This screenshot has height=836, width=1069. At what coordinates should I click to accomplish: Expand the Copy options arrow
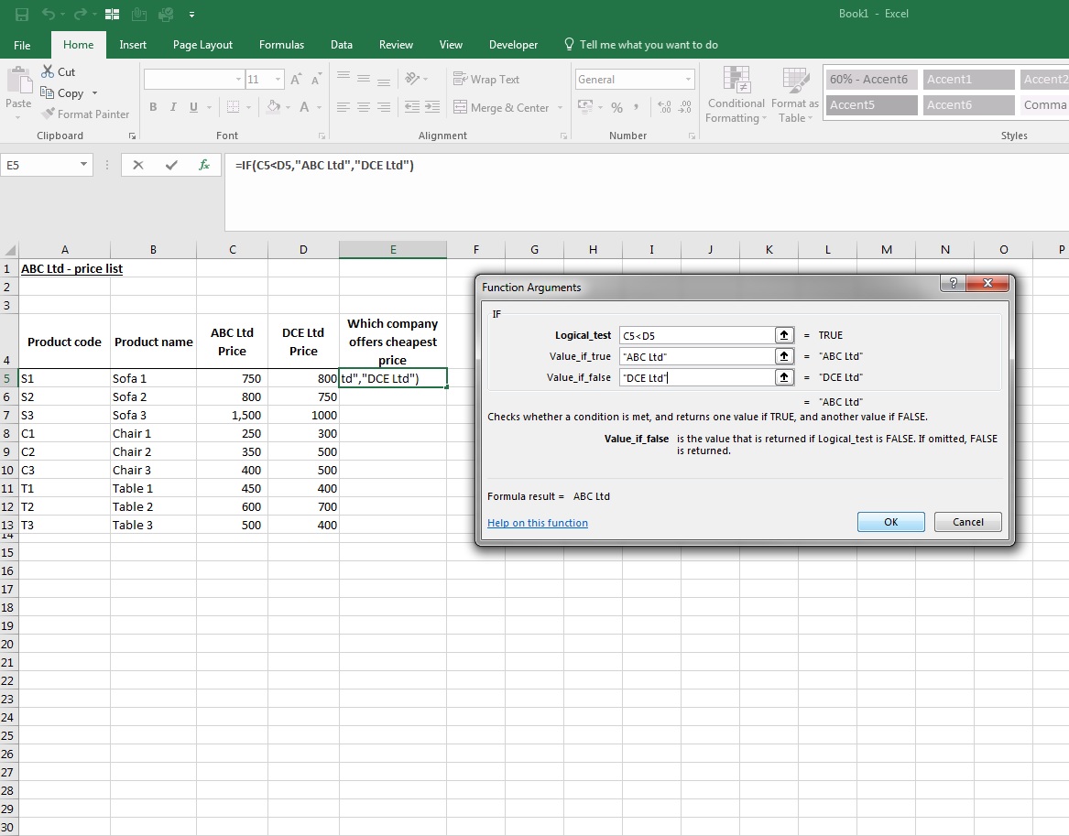click(x=94, y=93)
